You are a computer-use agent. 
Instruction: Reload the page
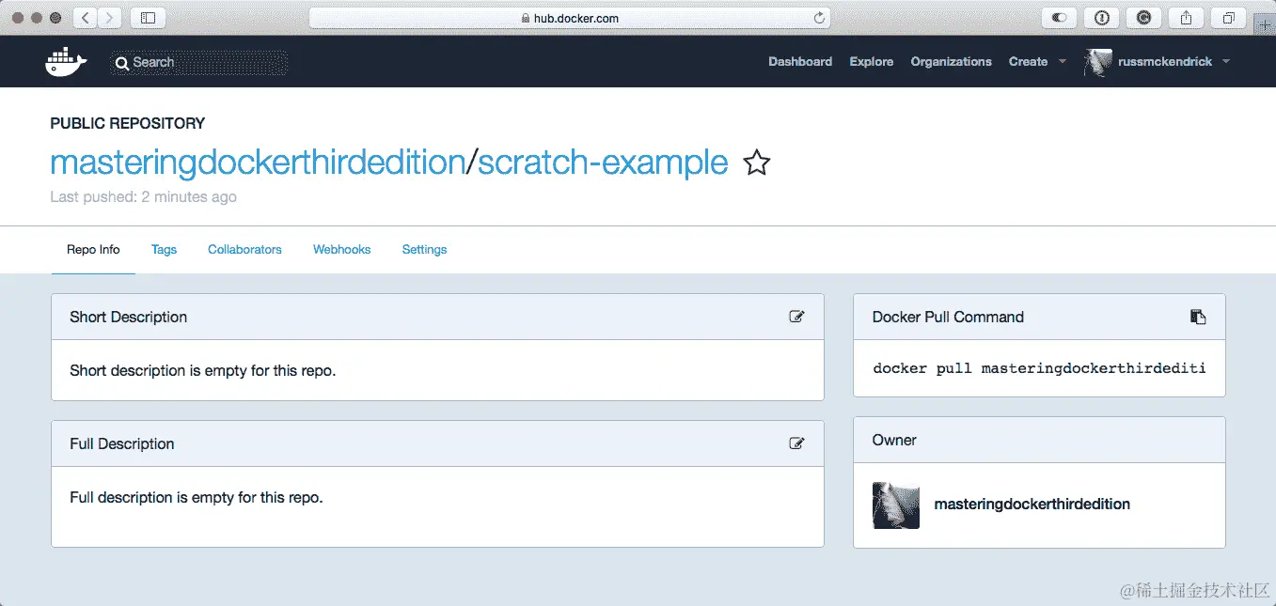tap(819, 18)
